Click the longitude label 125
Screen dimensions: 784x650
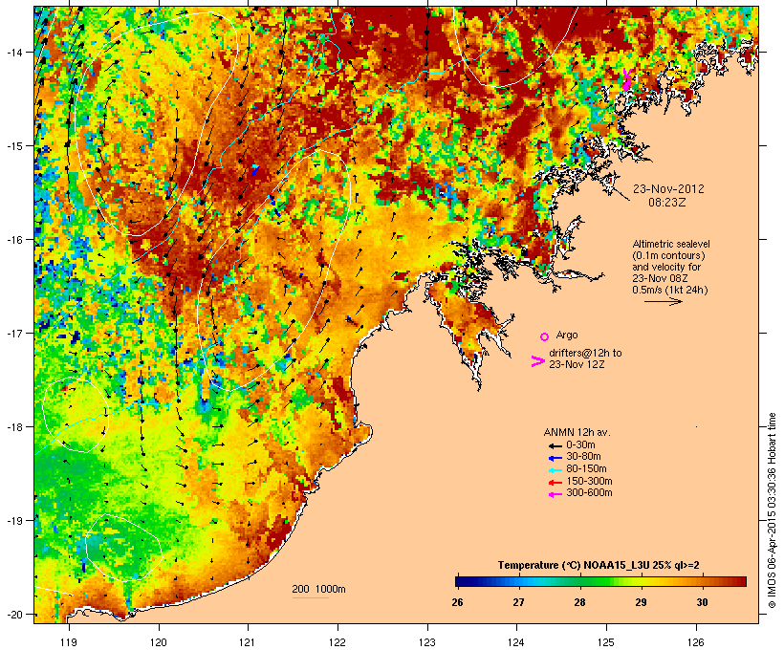tap(606, 642)
